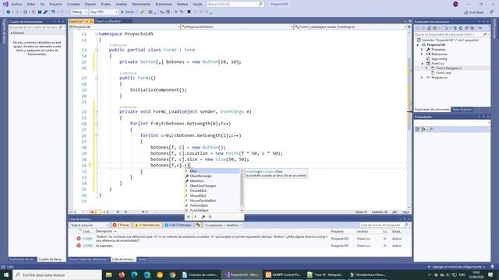Click the Save All toolbar icon
499x280 pixels.
(45, 12)
